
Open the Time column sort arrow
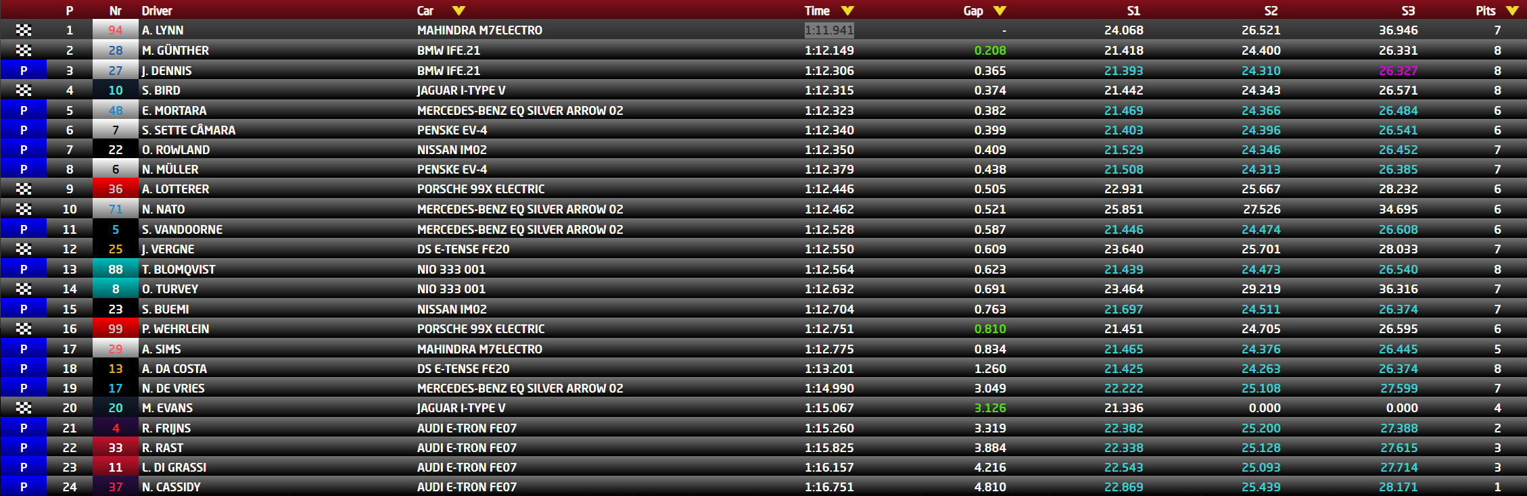(847, 11)
